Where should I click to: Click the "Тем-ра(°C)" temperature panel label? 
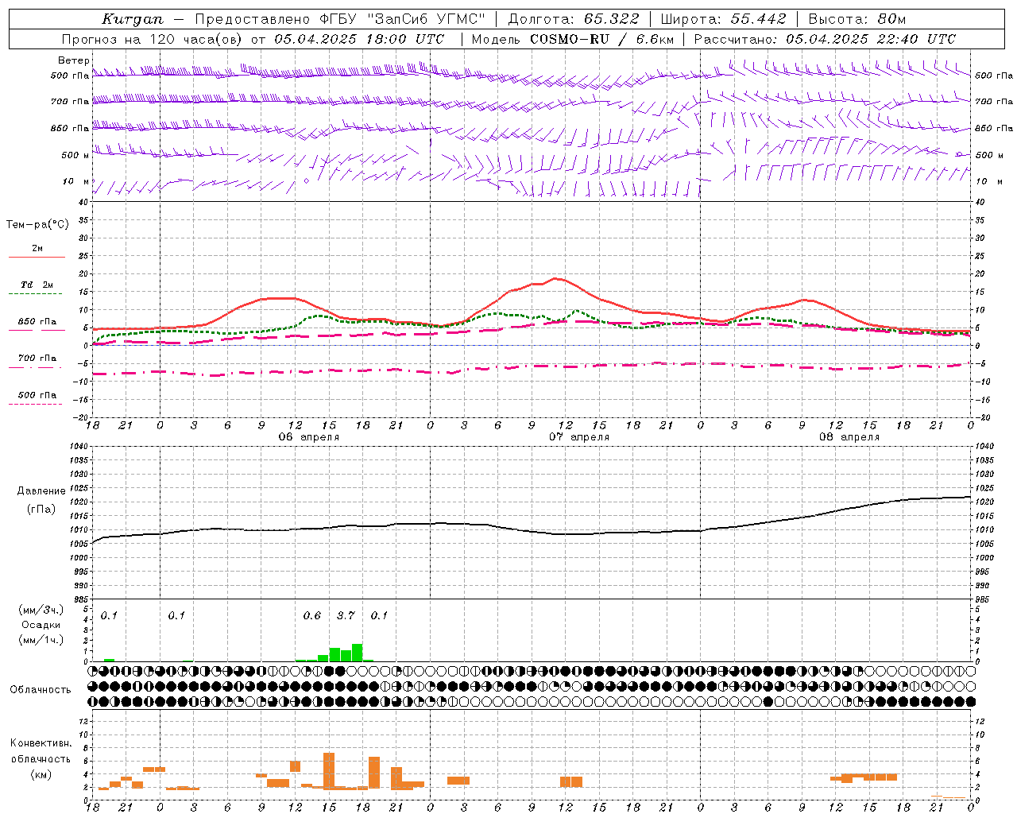[37, 225]
